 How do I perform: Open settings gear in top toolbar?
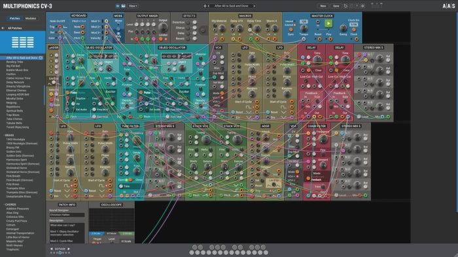coord(362,6)
